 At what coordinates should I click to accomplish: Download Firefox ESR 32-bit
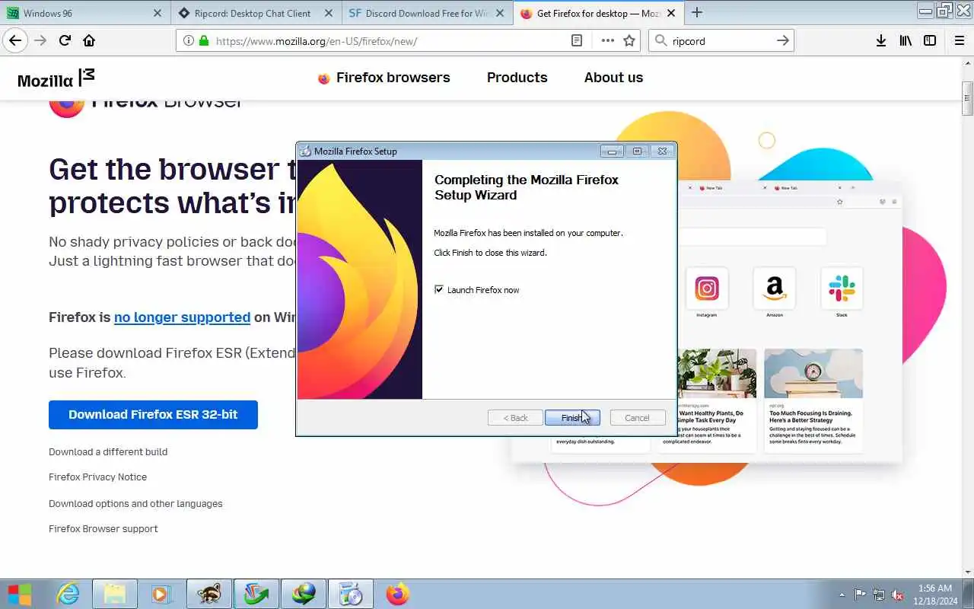(153, 415)
